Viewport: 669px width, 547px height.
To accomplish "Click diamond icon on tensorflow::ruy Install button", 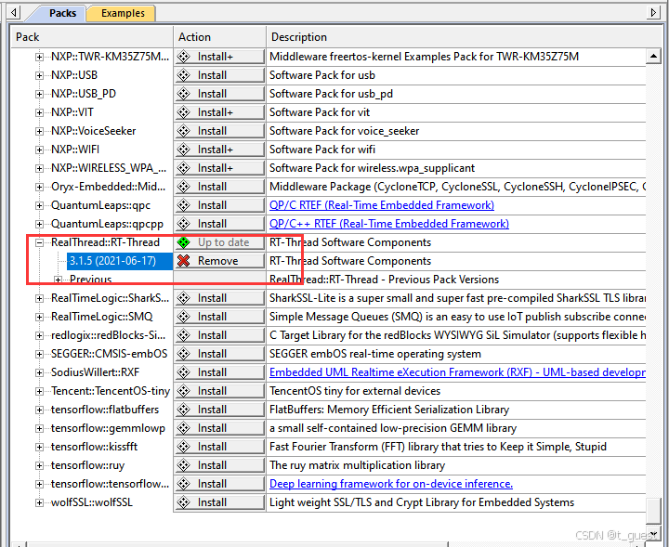I will pos(183,465).
